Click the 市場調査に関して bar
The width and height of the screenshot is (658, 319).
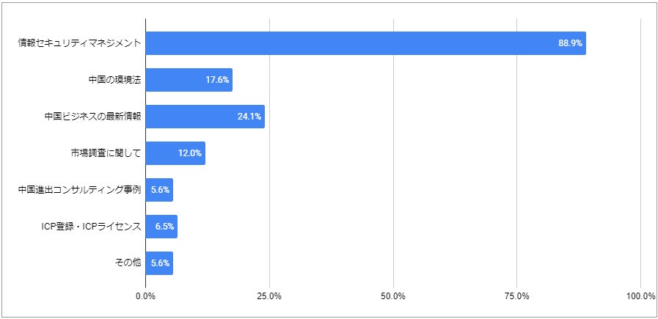tap(175, 153)
